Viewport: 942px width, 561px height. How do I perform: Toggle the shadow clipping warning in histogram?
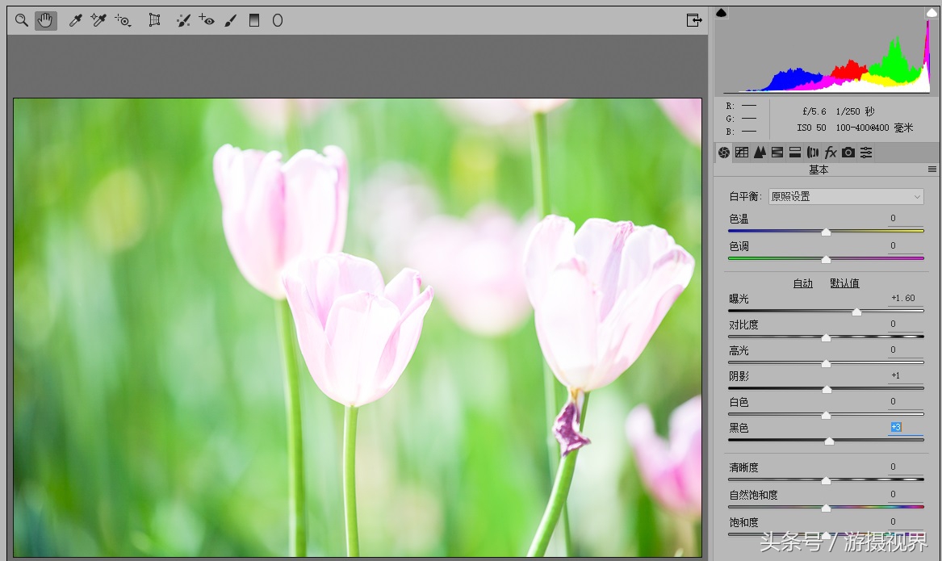[722, 13]
